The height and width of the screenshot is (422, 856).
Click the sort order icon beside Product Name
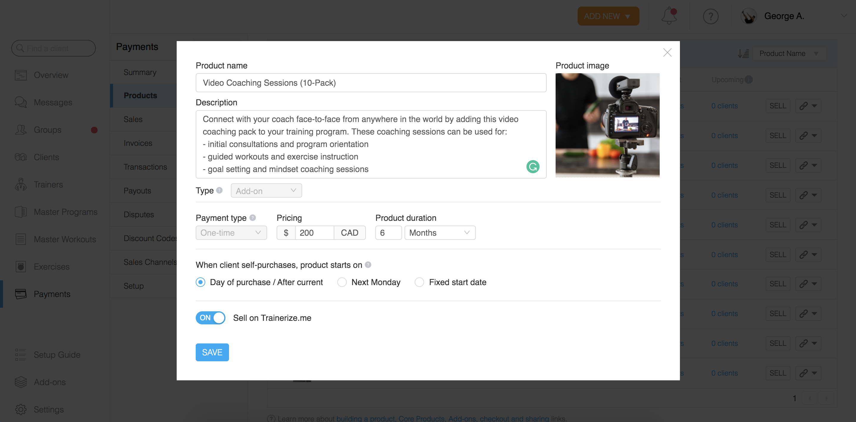click(x=743, y=54)
